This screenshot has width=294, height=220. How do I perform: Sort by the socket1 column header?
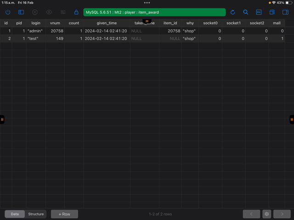click(x=233, y=23)
